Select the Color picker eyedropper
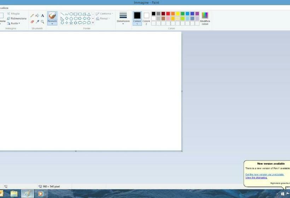 pos(37,22)
